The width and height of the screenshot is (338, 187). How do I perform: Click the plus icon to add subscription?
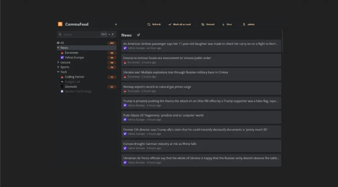116,24
